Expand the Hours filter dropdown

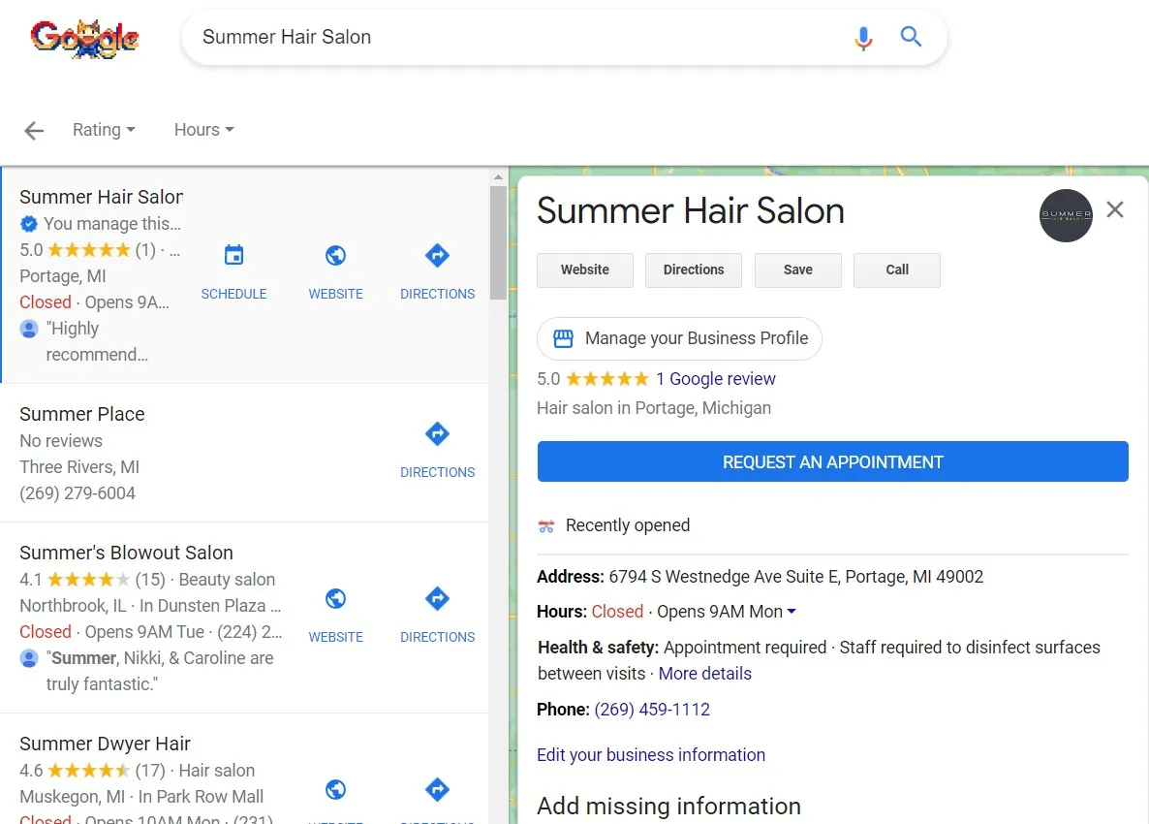click(203, 130)
